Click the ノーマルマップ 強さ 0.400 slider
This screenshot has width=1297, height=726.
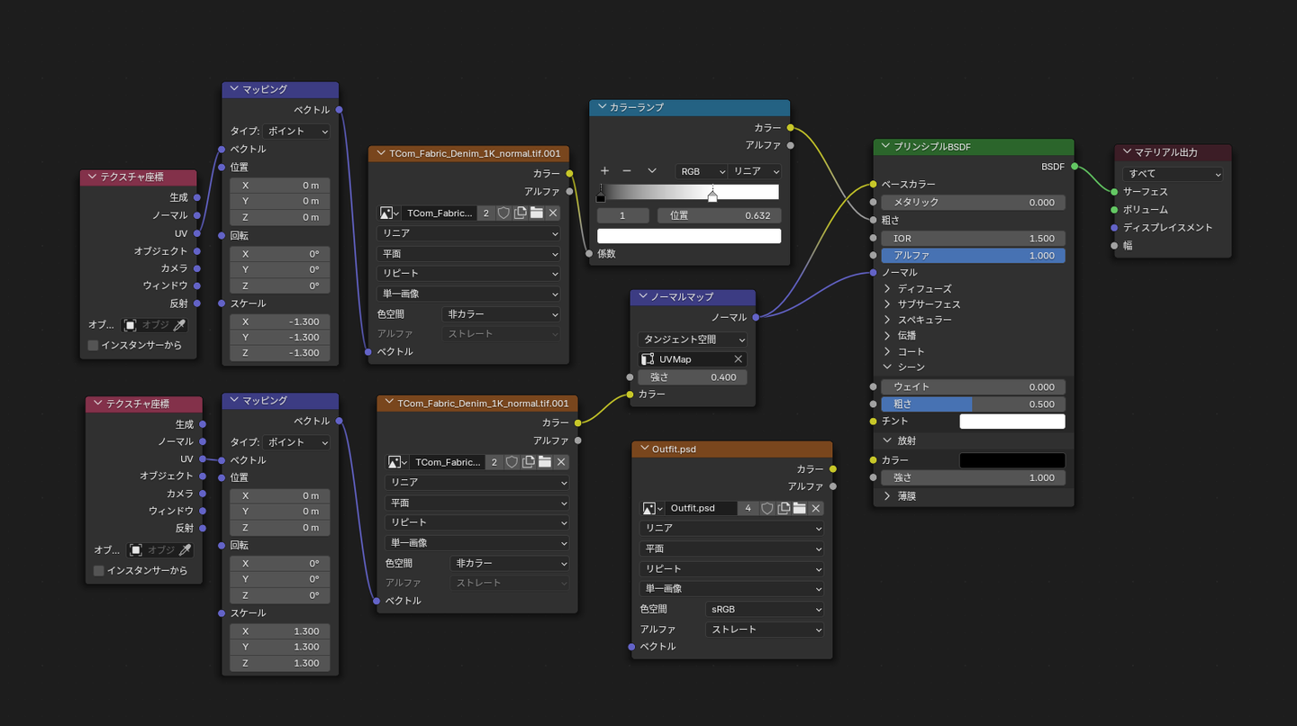693,377
